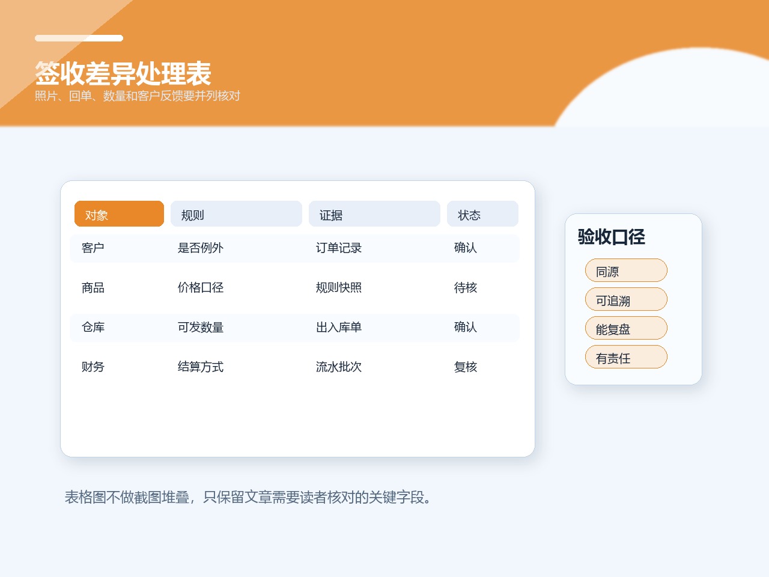Click the 价格口径 cell
Viewport: 769px width, 577px height.
point(201,288)
